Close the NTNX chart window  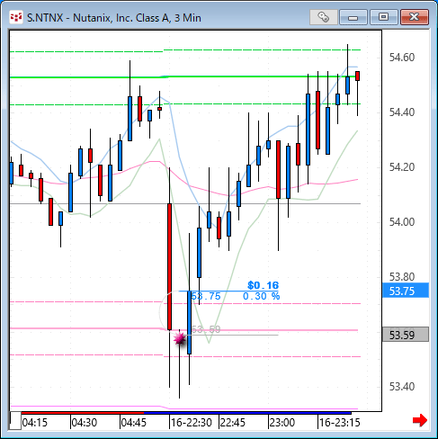(415, 17)
